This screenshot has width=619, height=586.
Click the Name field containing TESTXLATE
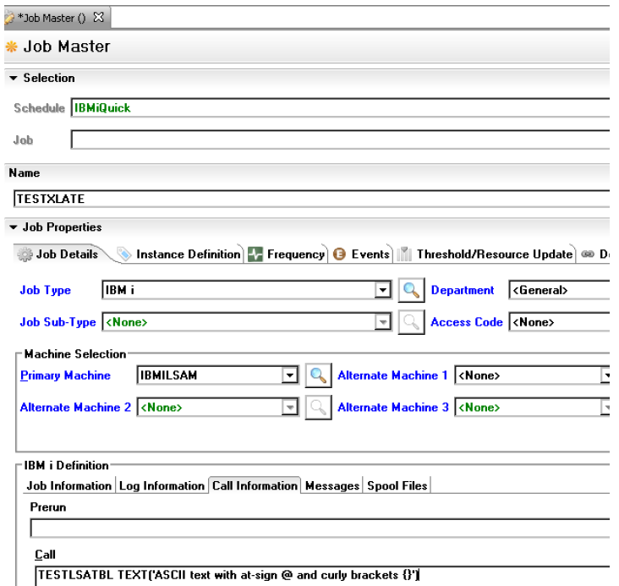click(312, 199)
